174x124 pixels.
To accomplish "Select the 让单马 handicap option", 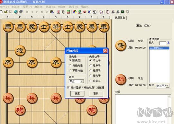I will pos(91,66).
